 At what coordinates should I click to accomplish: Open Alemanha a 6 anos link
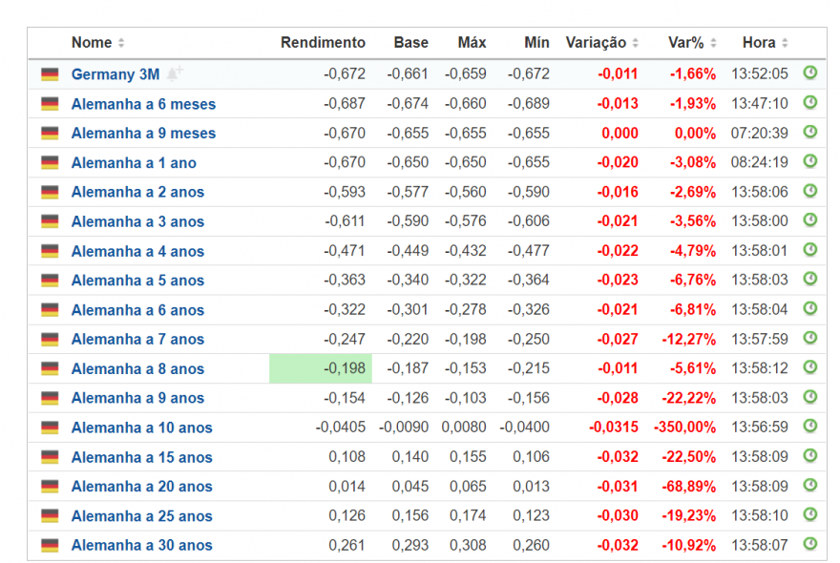(x=137, y=310)
